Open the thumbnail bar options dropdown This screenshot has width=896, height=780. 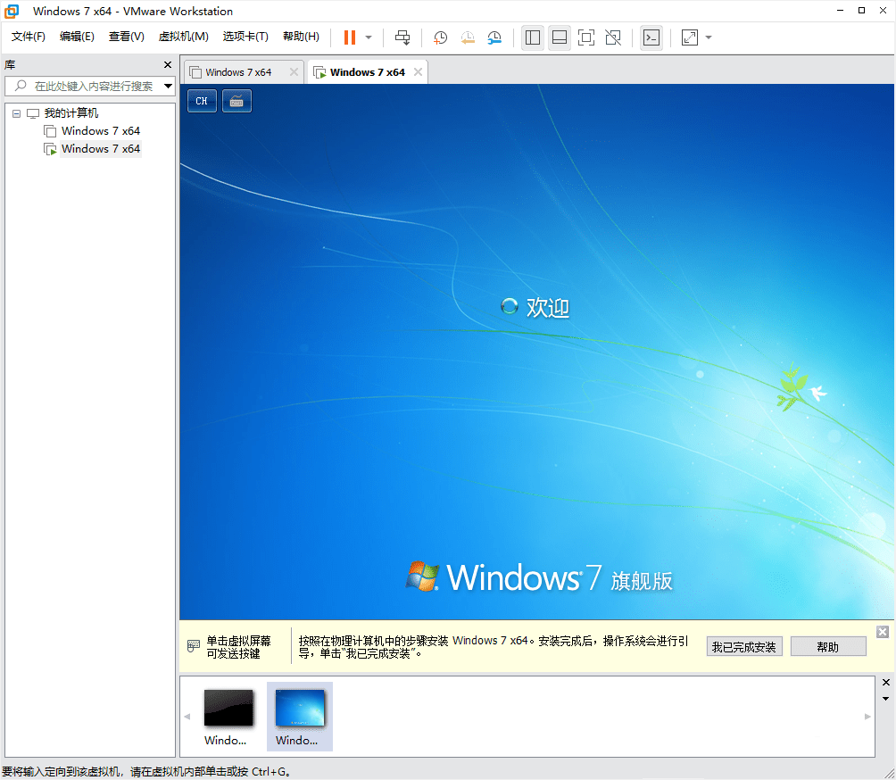pyautogui.click(x=885, y=699)
